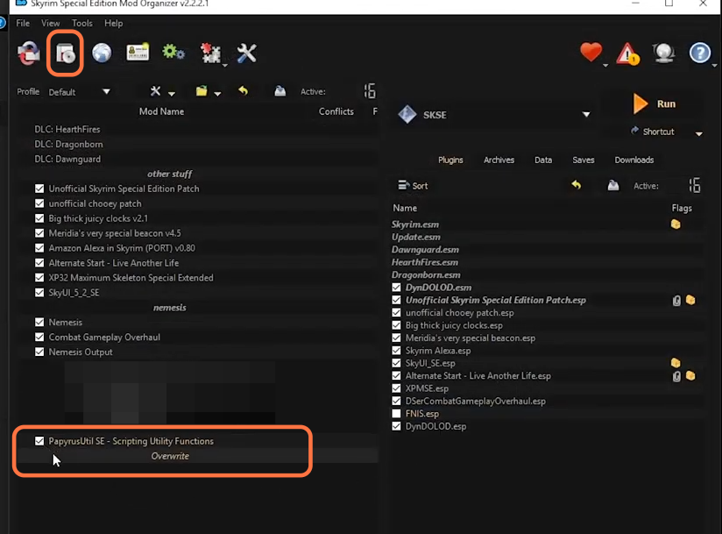Select the 'other stuff' separator row

(x=198, y=174)
